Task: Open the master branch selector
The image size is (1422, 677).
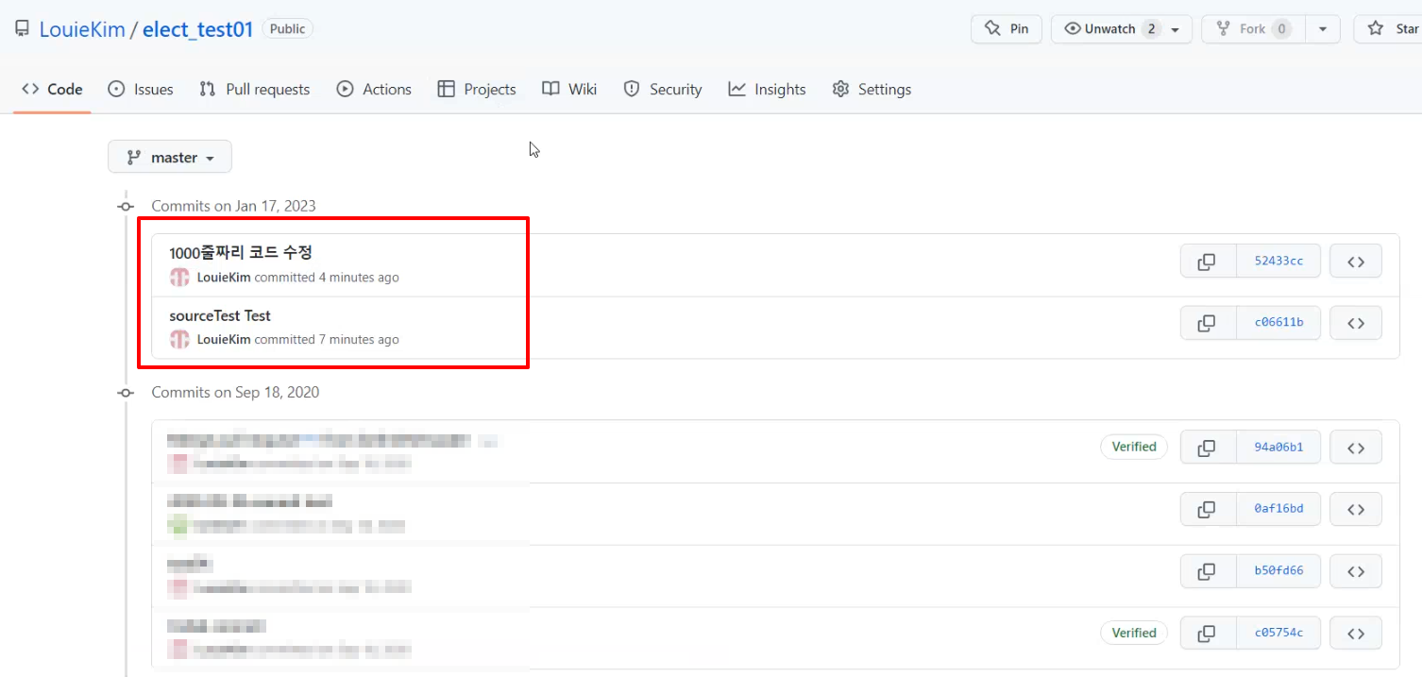Action: [x=170, y=158]
